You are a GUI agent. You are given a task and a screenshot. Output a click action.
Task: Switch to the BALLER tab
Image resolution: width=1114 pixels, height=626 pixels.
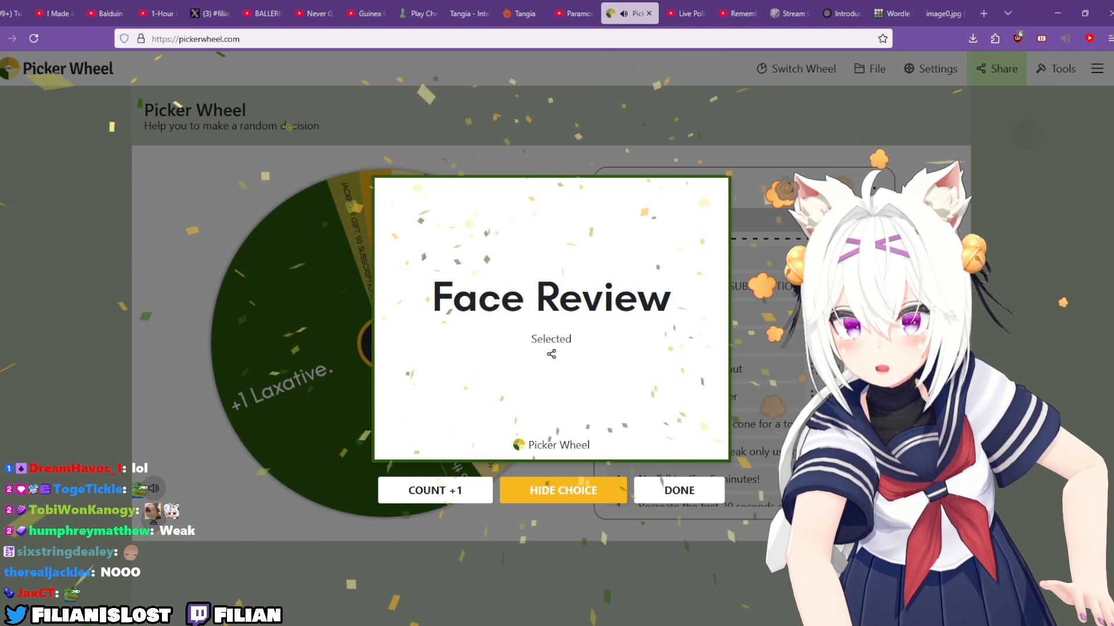(262, 13)
